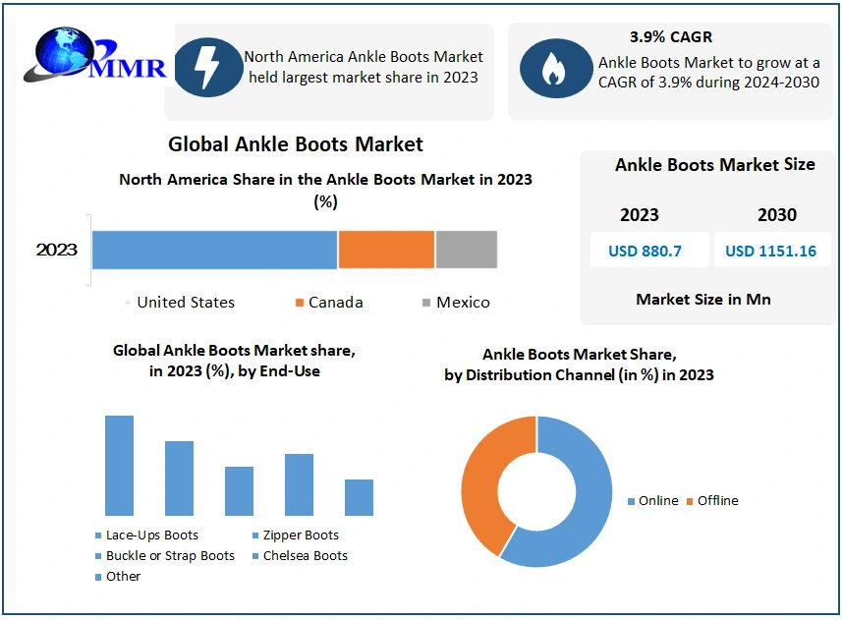The height and width of the screenshot is (620, 843).
Task: Click the orange Canada legend swatch
Action: coord(299,303)
